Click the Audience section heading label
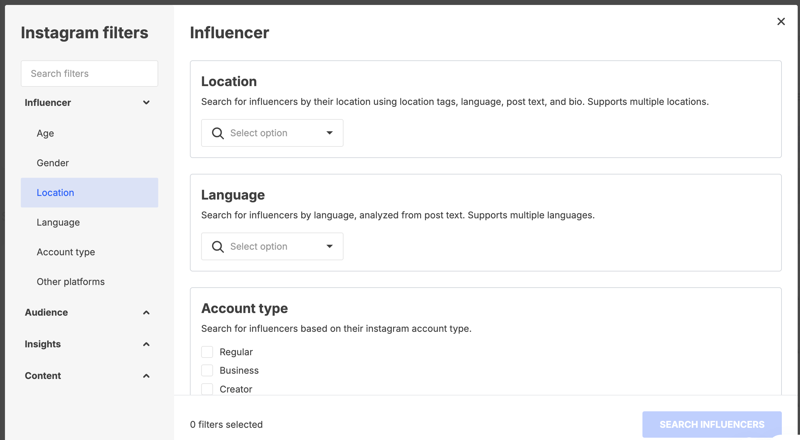This screenshot has height=440, width=800. pos(46,312)
